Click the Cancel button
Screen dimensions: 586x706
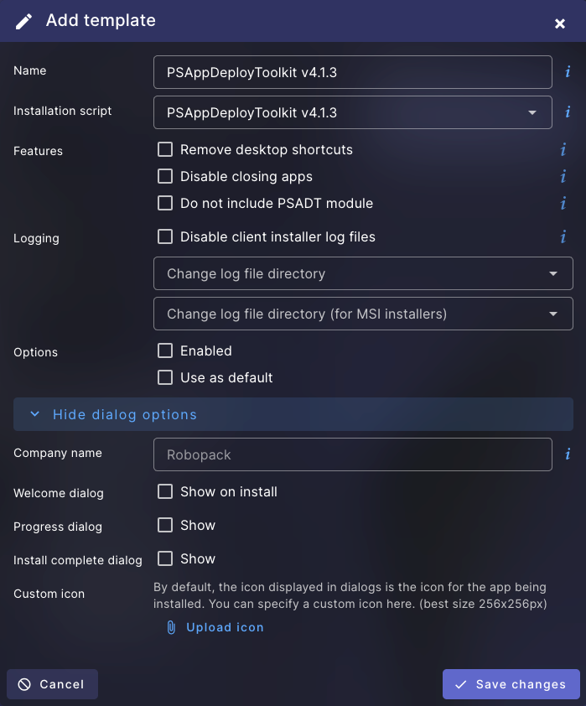(x=52, y=684)
